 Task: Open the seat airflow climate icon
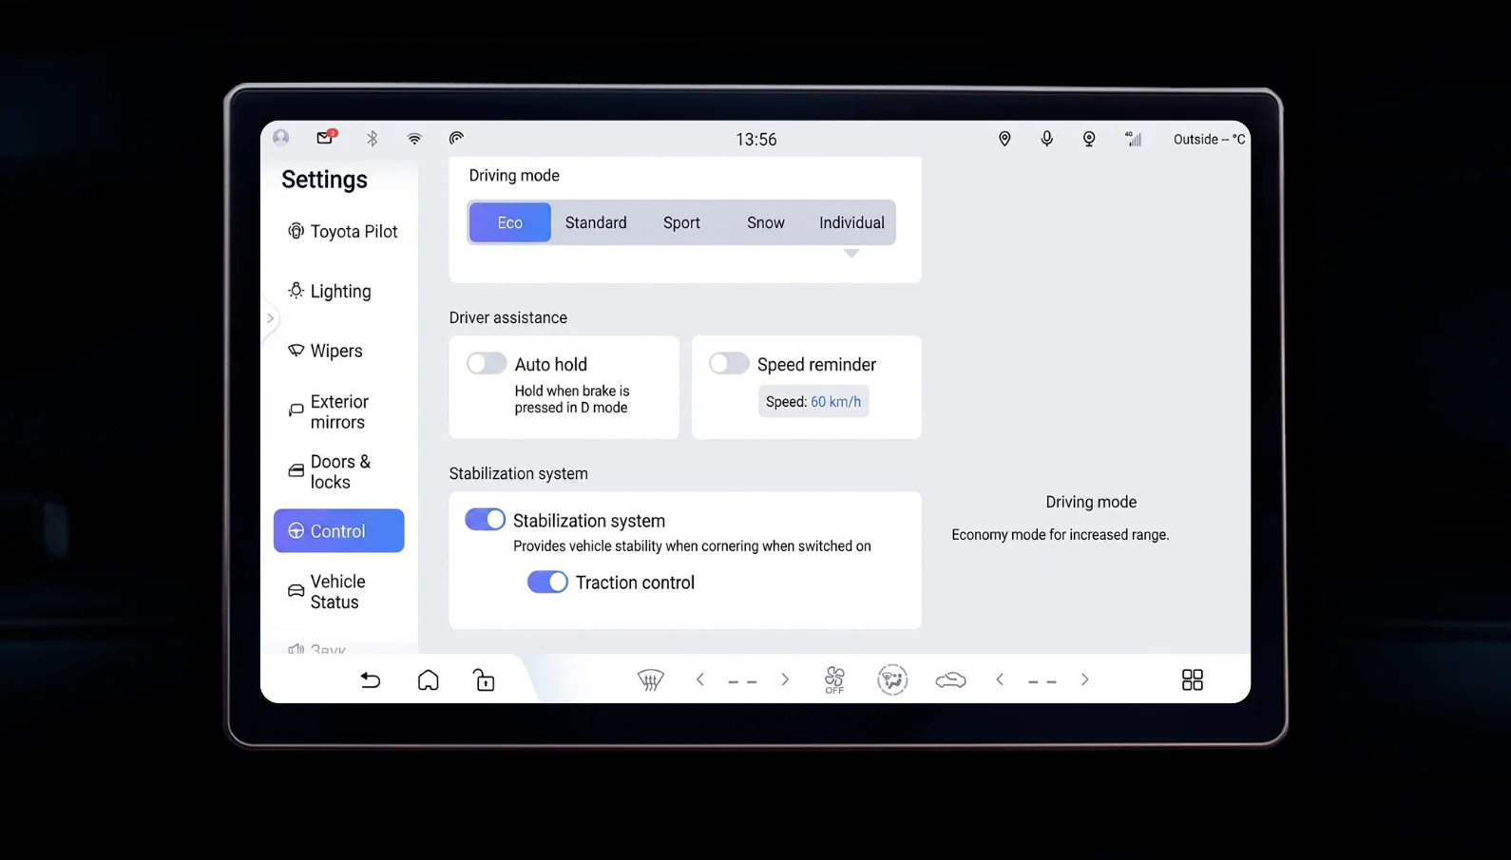892,679
